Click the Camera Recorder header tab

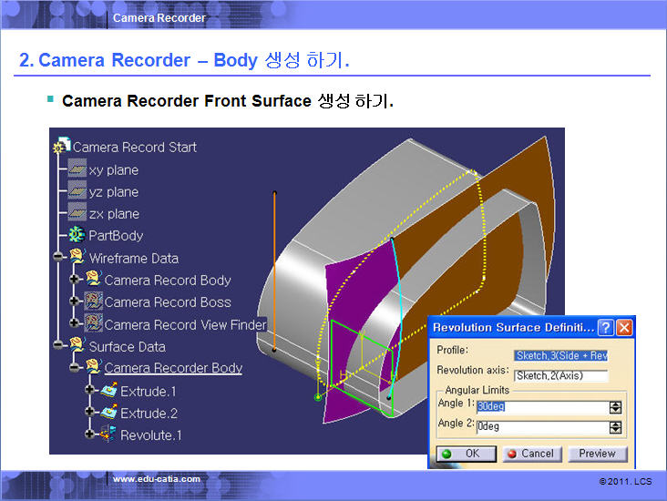(x=159, y=17)
